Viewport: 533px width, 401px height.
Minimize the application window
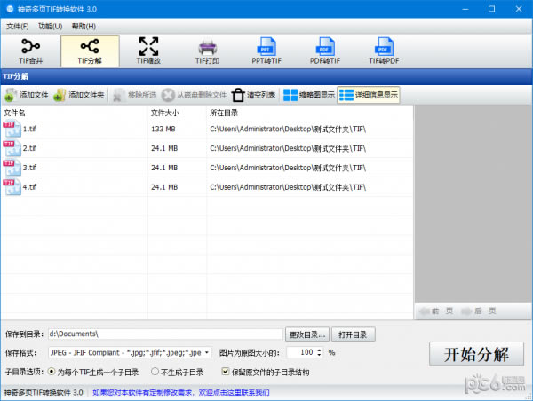point(465,9)
